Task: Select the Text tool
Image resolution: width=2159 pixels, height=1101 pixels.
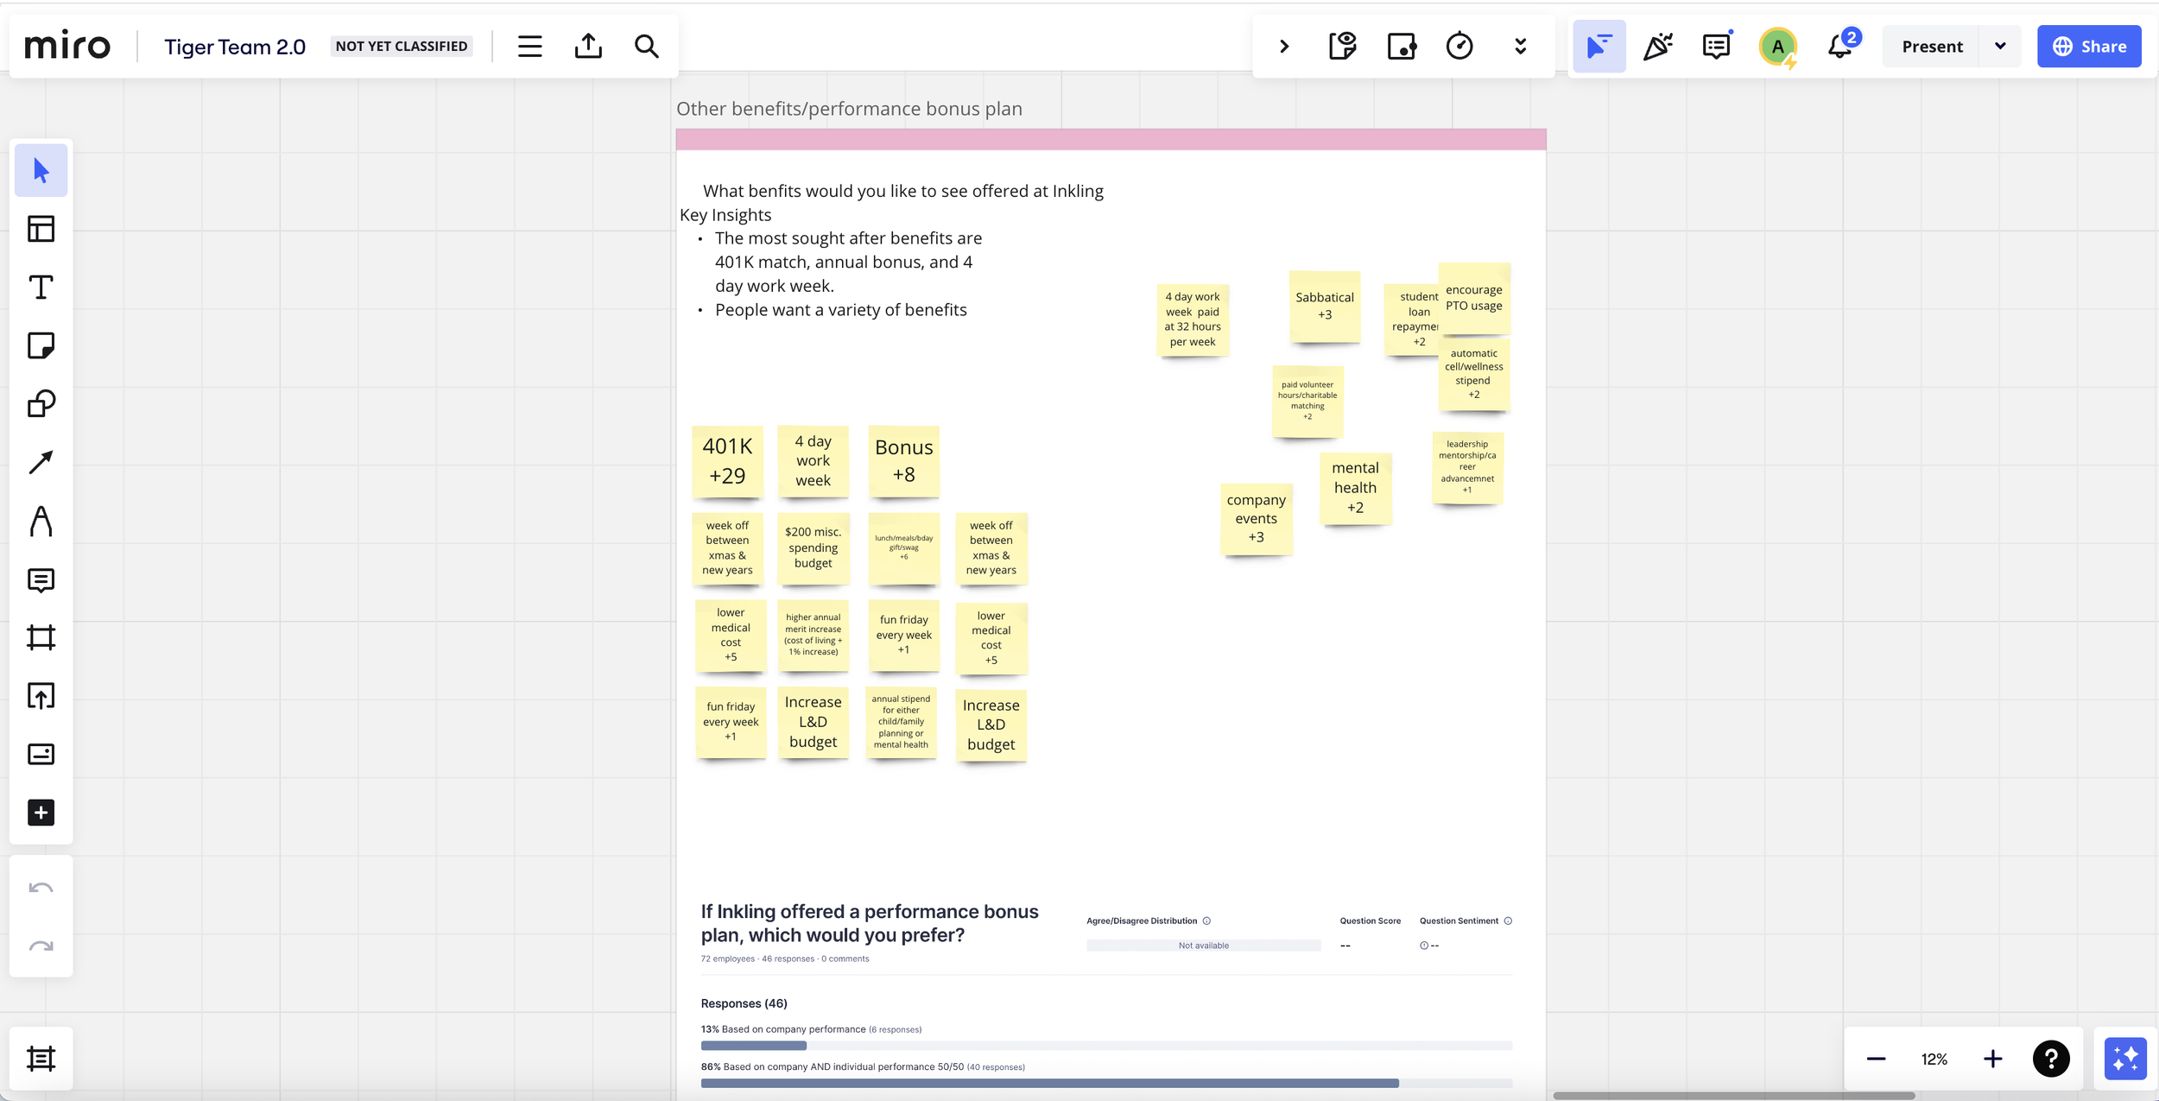Action: (41, 288)
